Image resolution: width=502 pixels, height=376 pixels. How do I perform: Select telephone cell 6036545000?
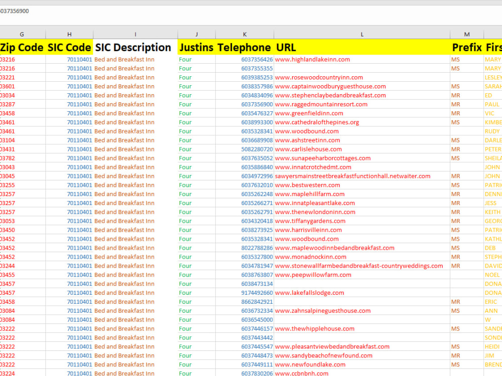[x=244, y=319]
